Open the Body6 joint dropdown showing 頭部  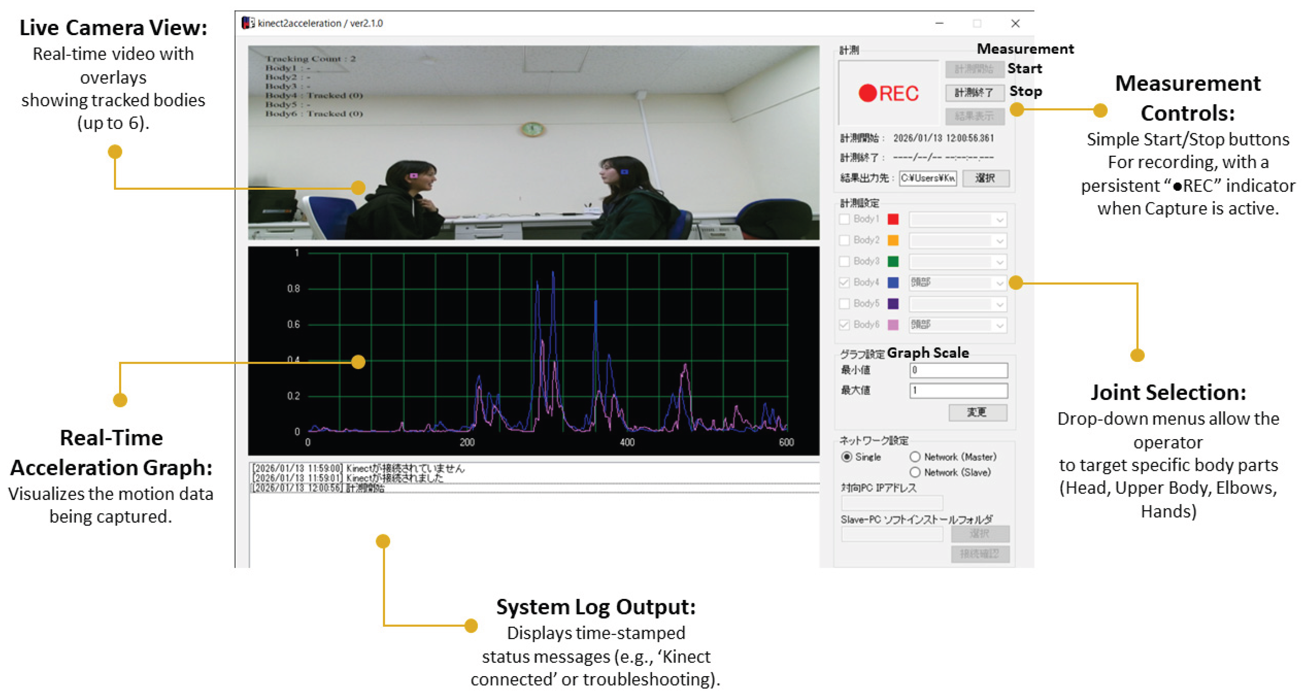pyautogui.click(x=958, y=325)
